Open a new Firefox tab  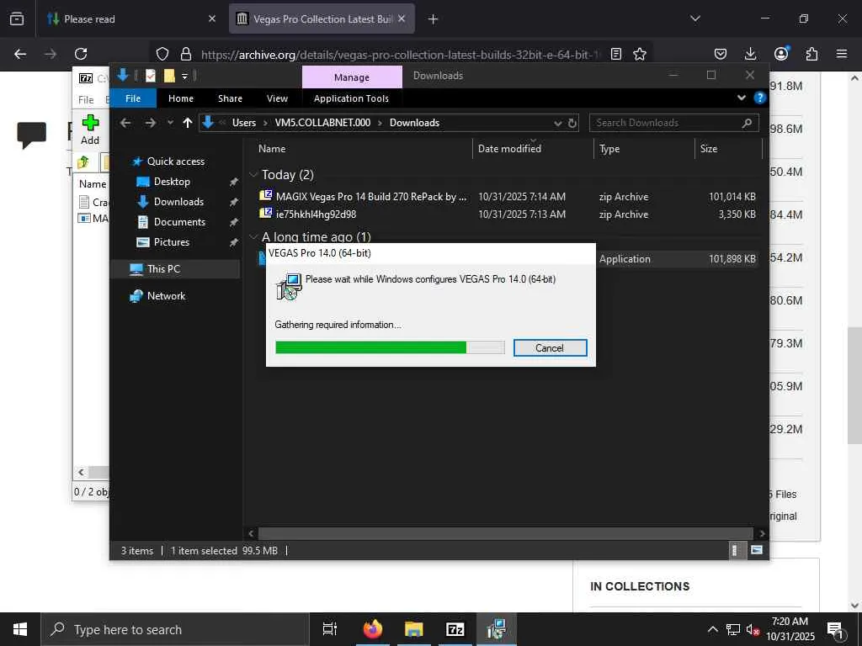[x=434, y=19]
